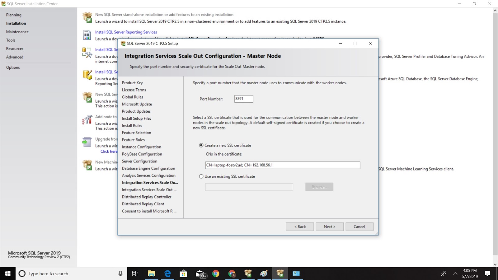Screen dimensions: 498x280
Task: Select Create a new SSL certificate
Action: tap(201, 145)
